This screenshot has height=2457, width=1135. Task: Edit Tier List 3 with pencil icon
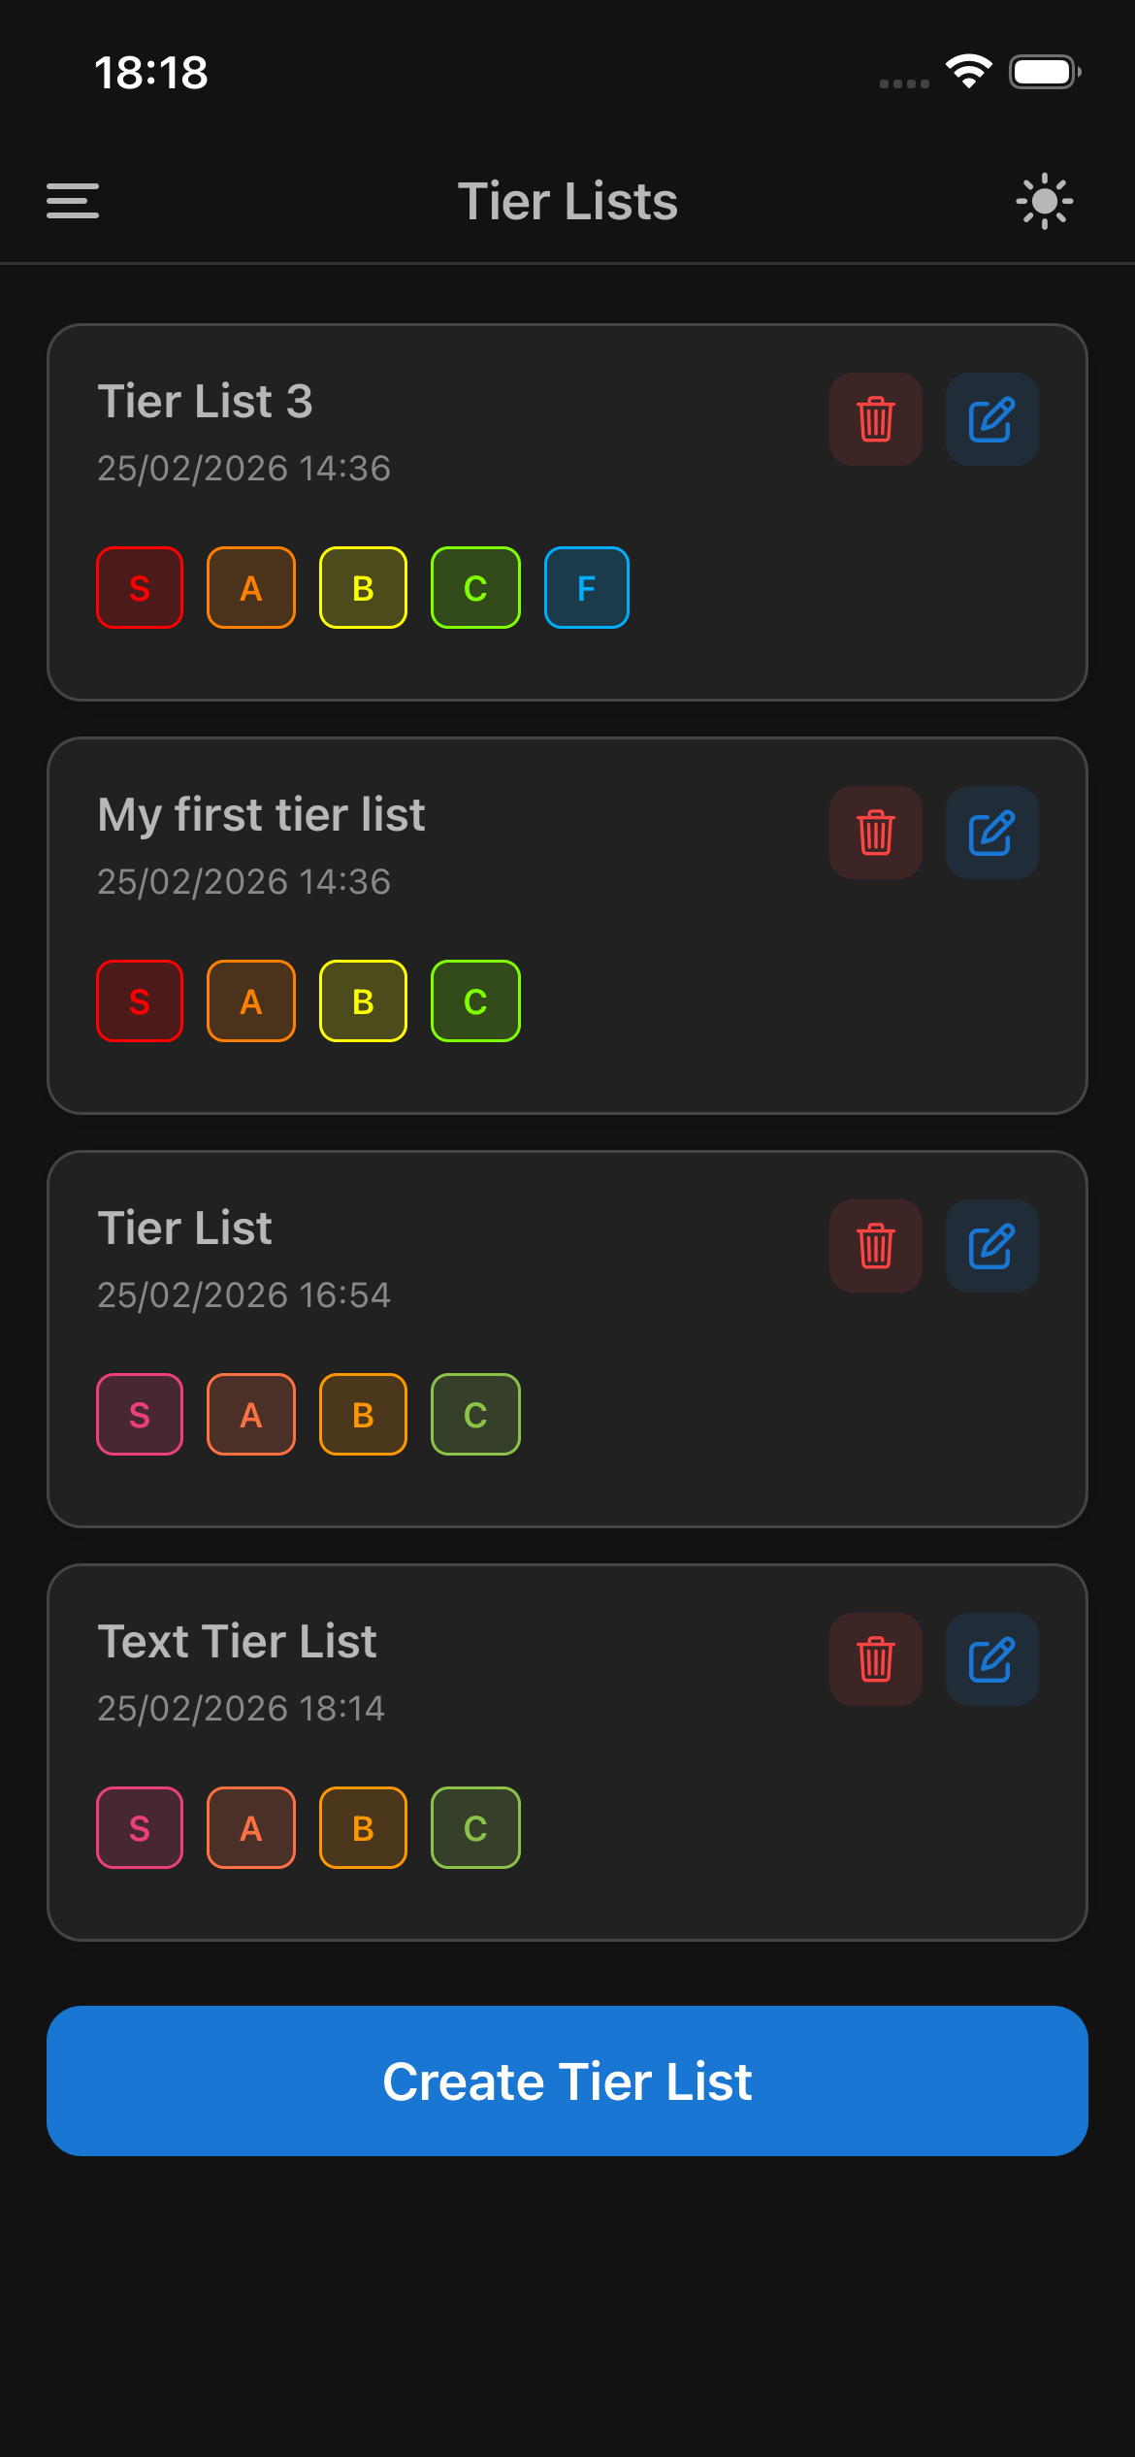click(991, 419)
